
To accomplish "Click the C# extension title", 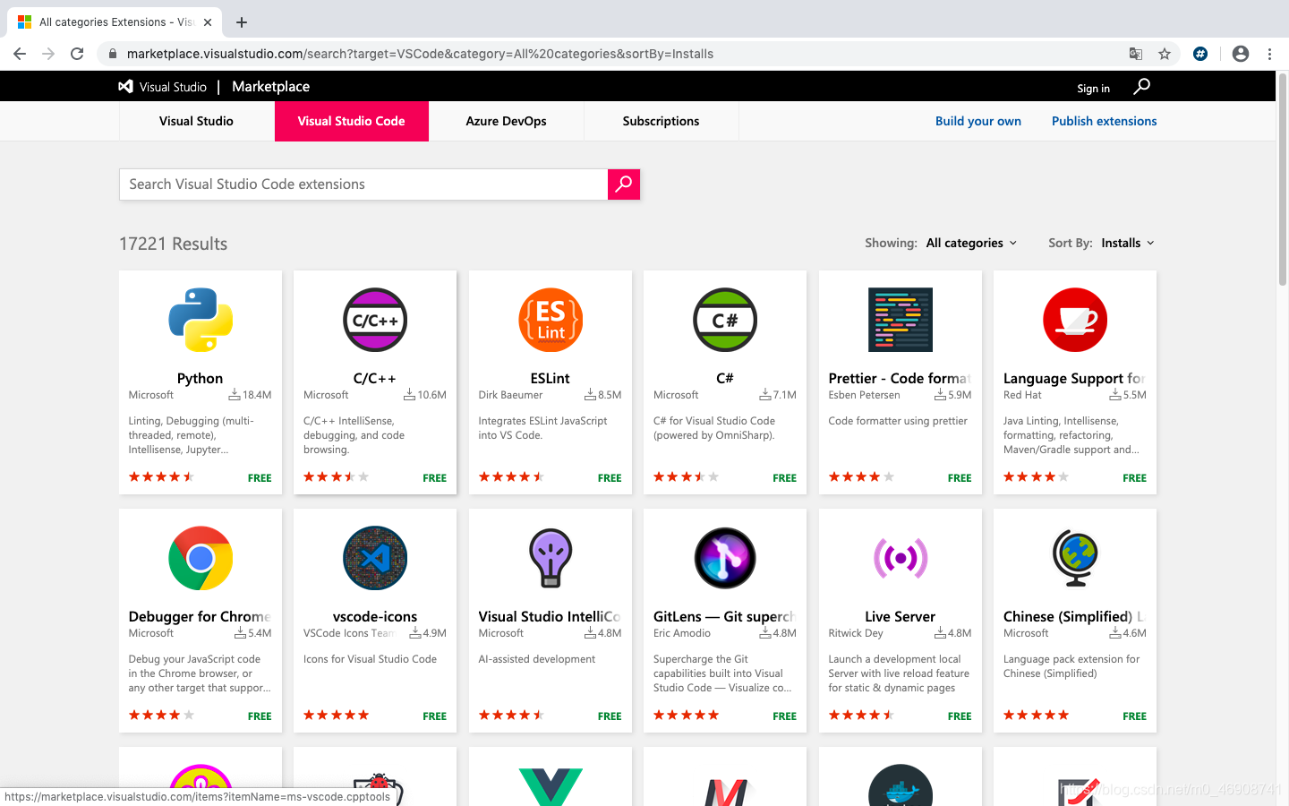I will coord(725,378).
